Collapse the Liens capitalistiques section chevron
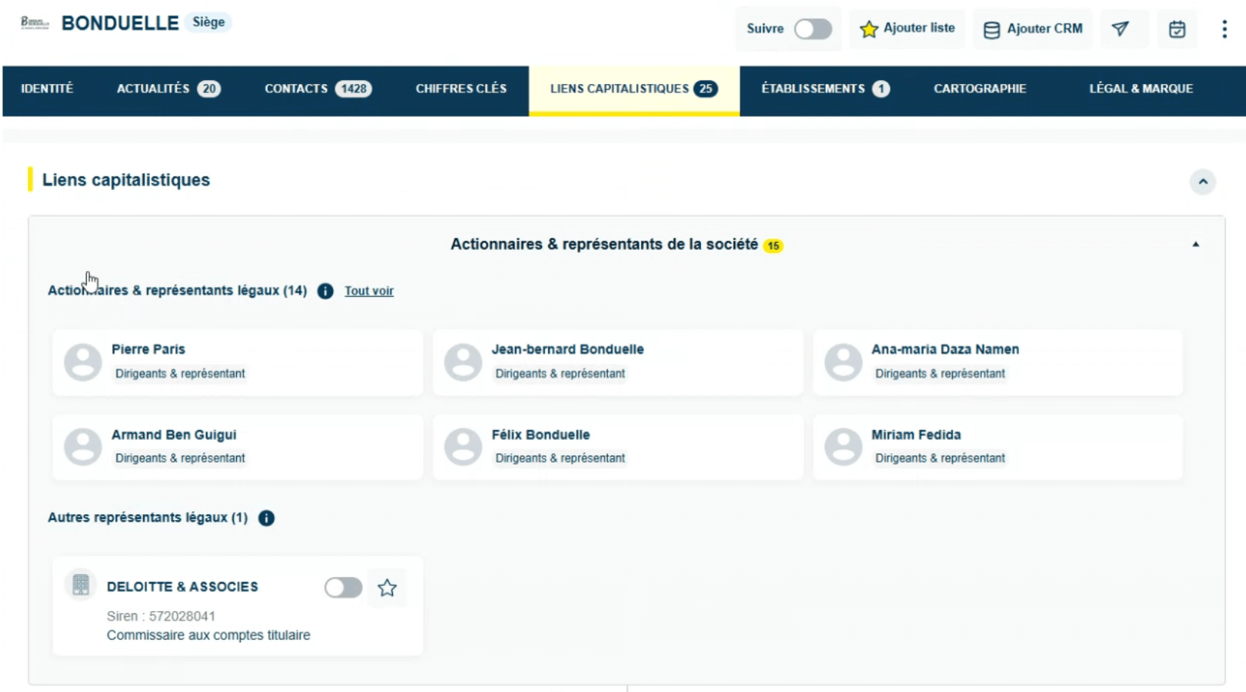Viewport: 1246px width, 692px height. (x=1203, y=182)
